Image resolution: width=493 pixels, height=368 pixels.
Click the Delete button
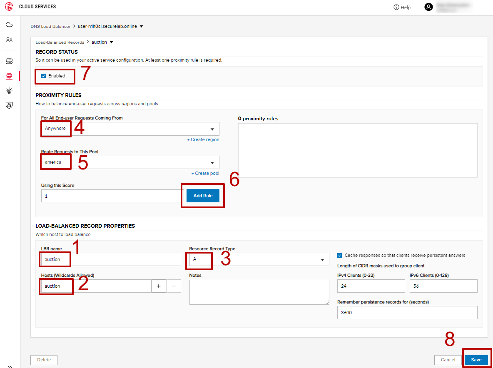click(44, 360)
